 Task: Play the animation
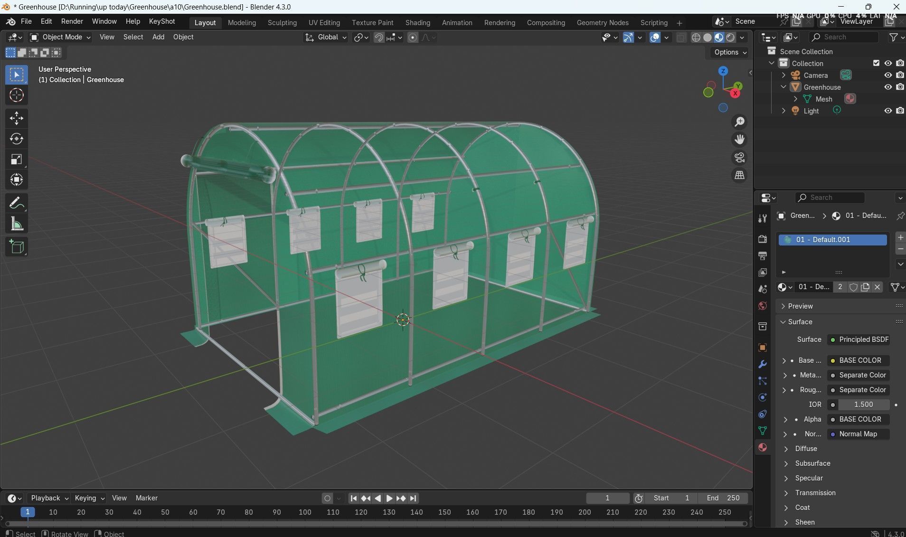(x=389, y=499)
